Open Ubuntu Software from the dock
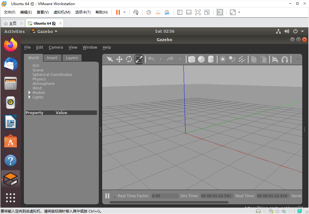Image resolution: width=309 pixels, height=214 pixels. tap(11, 141)
